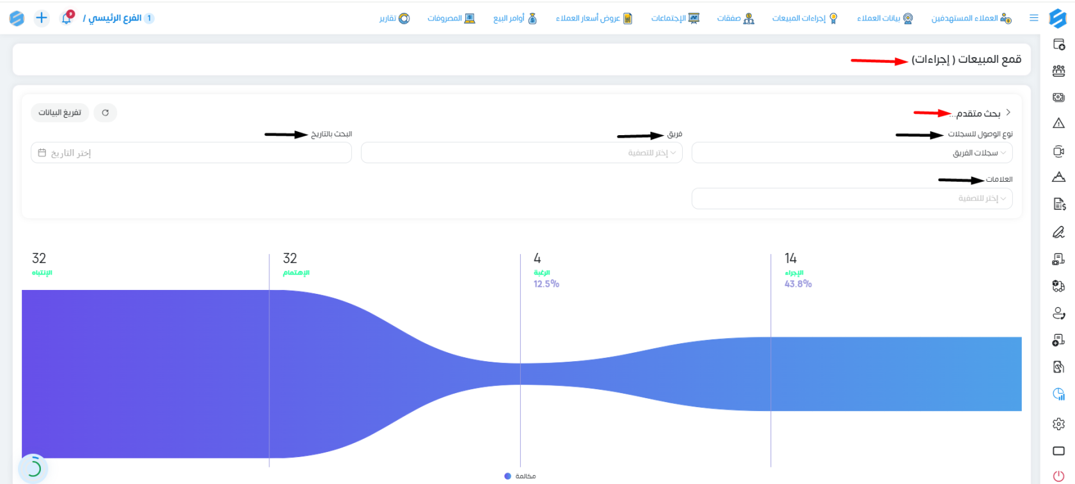Click the red power logout icon

1058,476
